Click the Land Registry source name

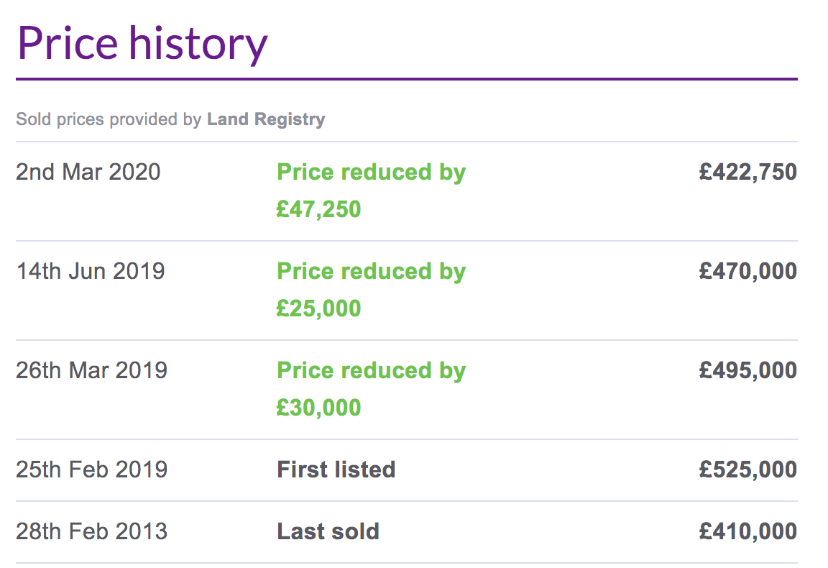point(266,119)
